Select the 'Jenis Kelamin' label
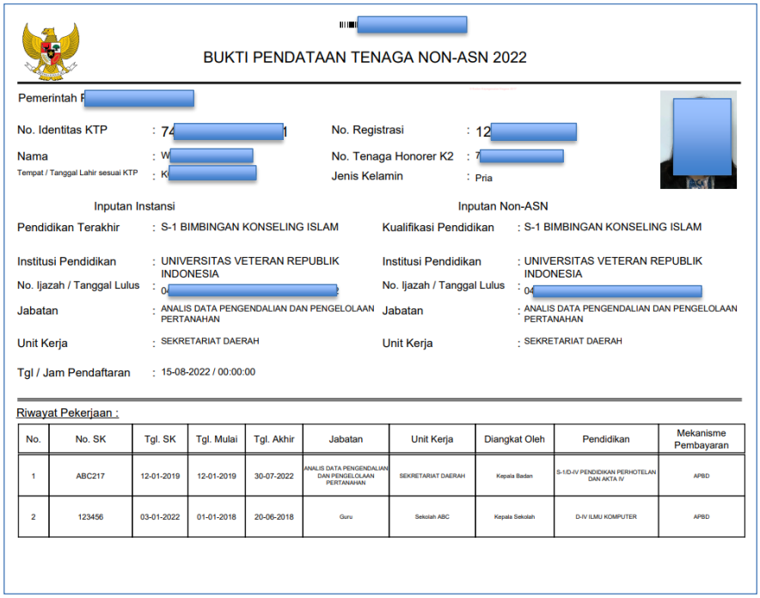The width and height of the screenshot is (760, 598). point(367,176)
